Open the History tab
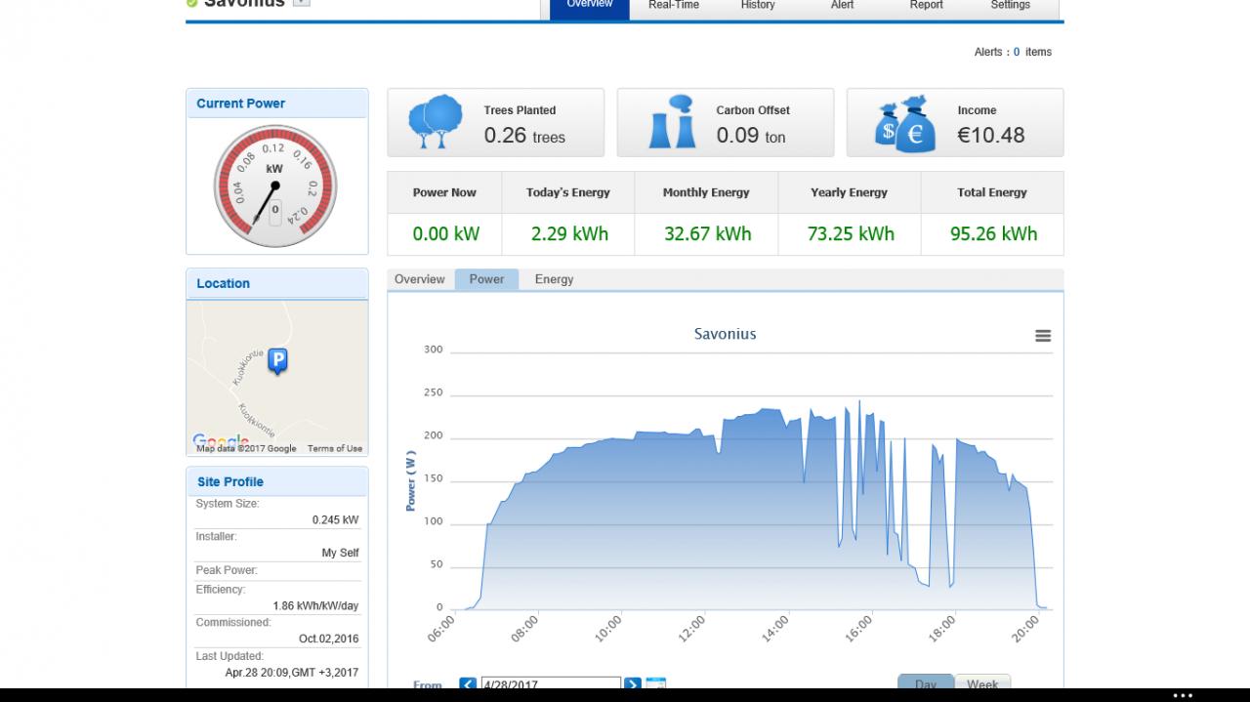 758,6
